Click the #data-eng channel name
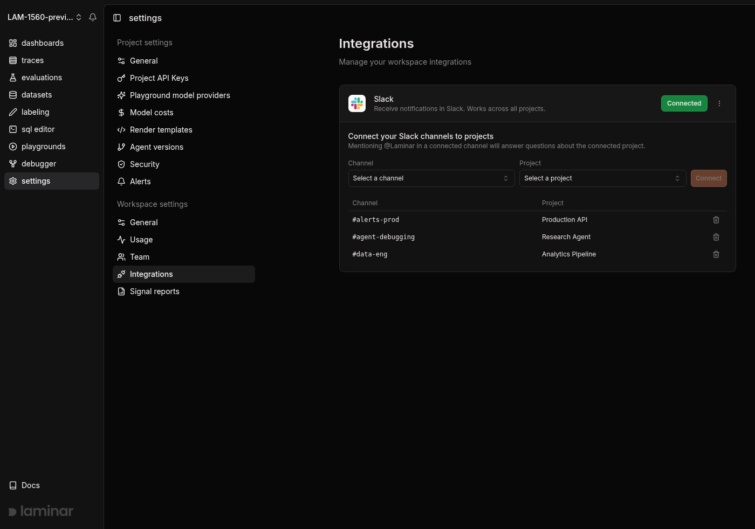 [370, 254]
